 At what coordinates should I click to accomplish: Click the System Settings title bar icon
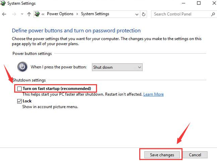[x=3, y=3]
